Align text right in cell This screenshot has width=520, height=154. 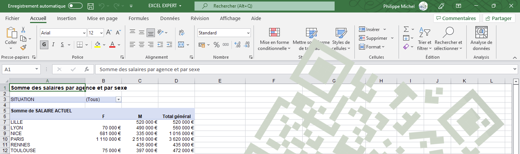click(151, 45)
